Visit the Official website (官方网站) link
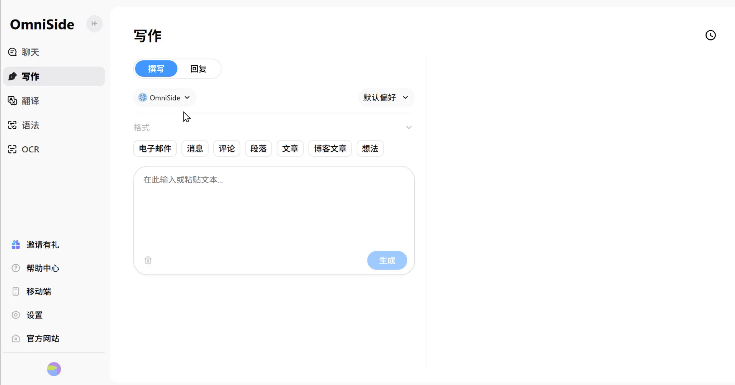 click(x=42, y=338)
